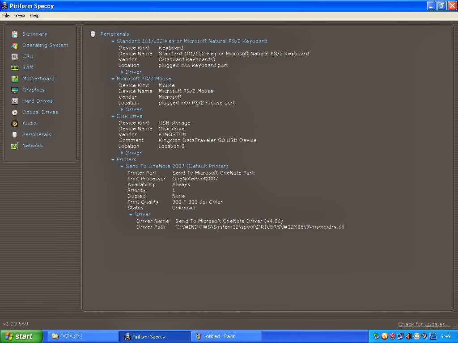Select the Kingston DataTraveler G3 USB Device comment
Screen dimensions: 458x343
[208, 140]
